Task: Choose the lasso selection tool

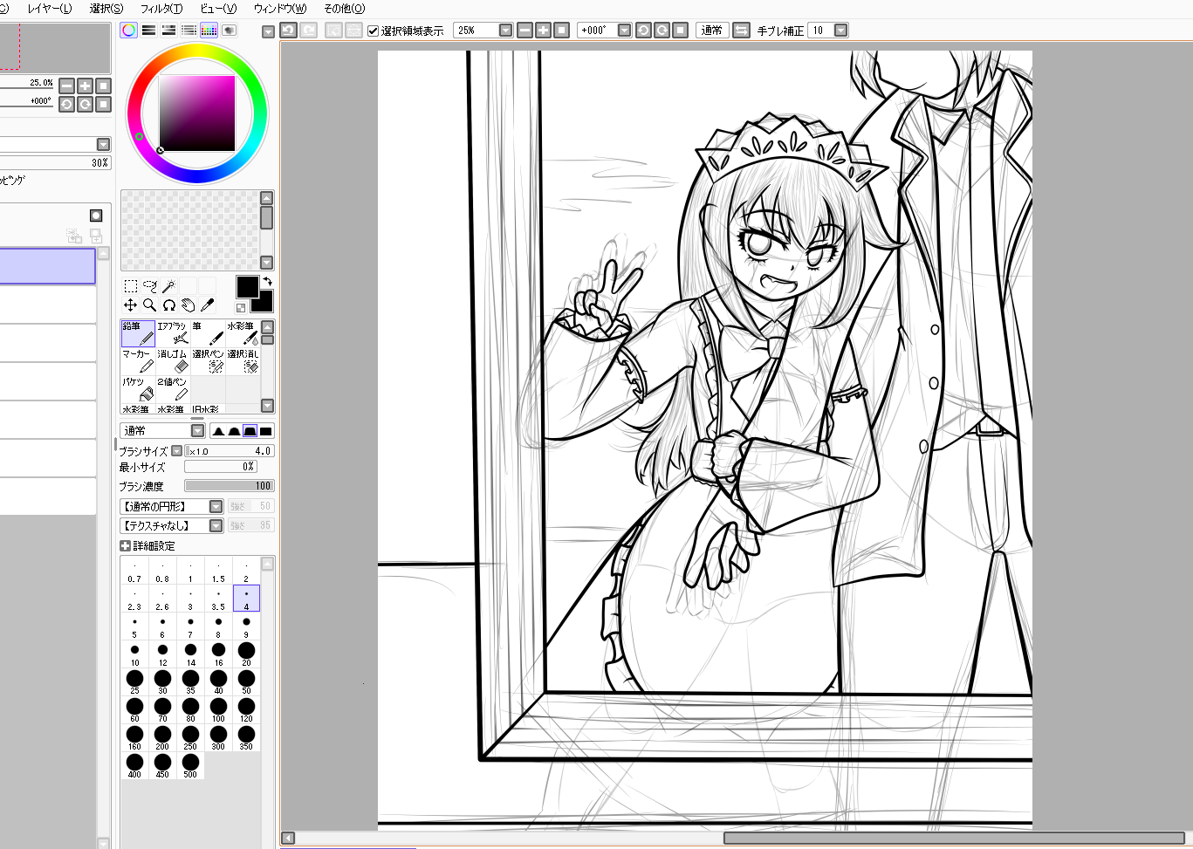Action: 149,286
